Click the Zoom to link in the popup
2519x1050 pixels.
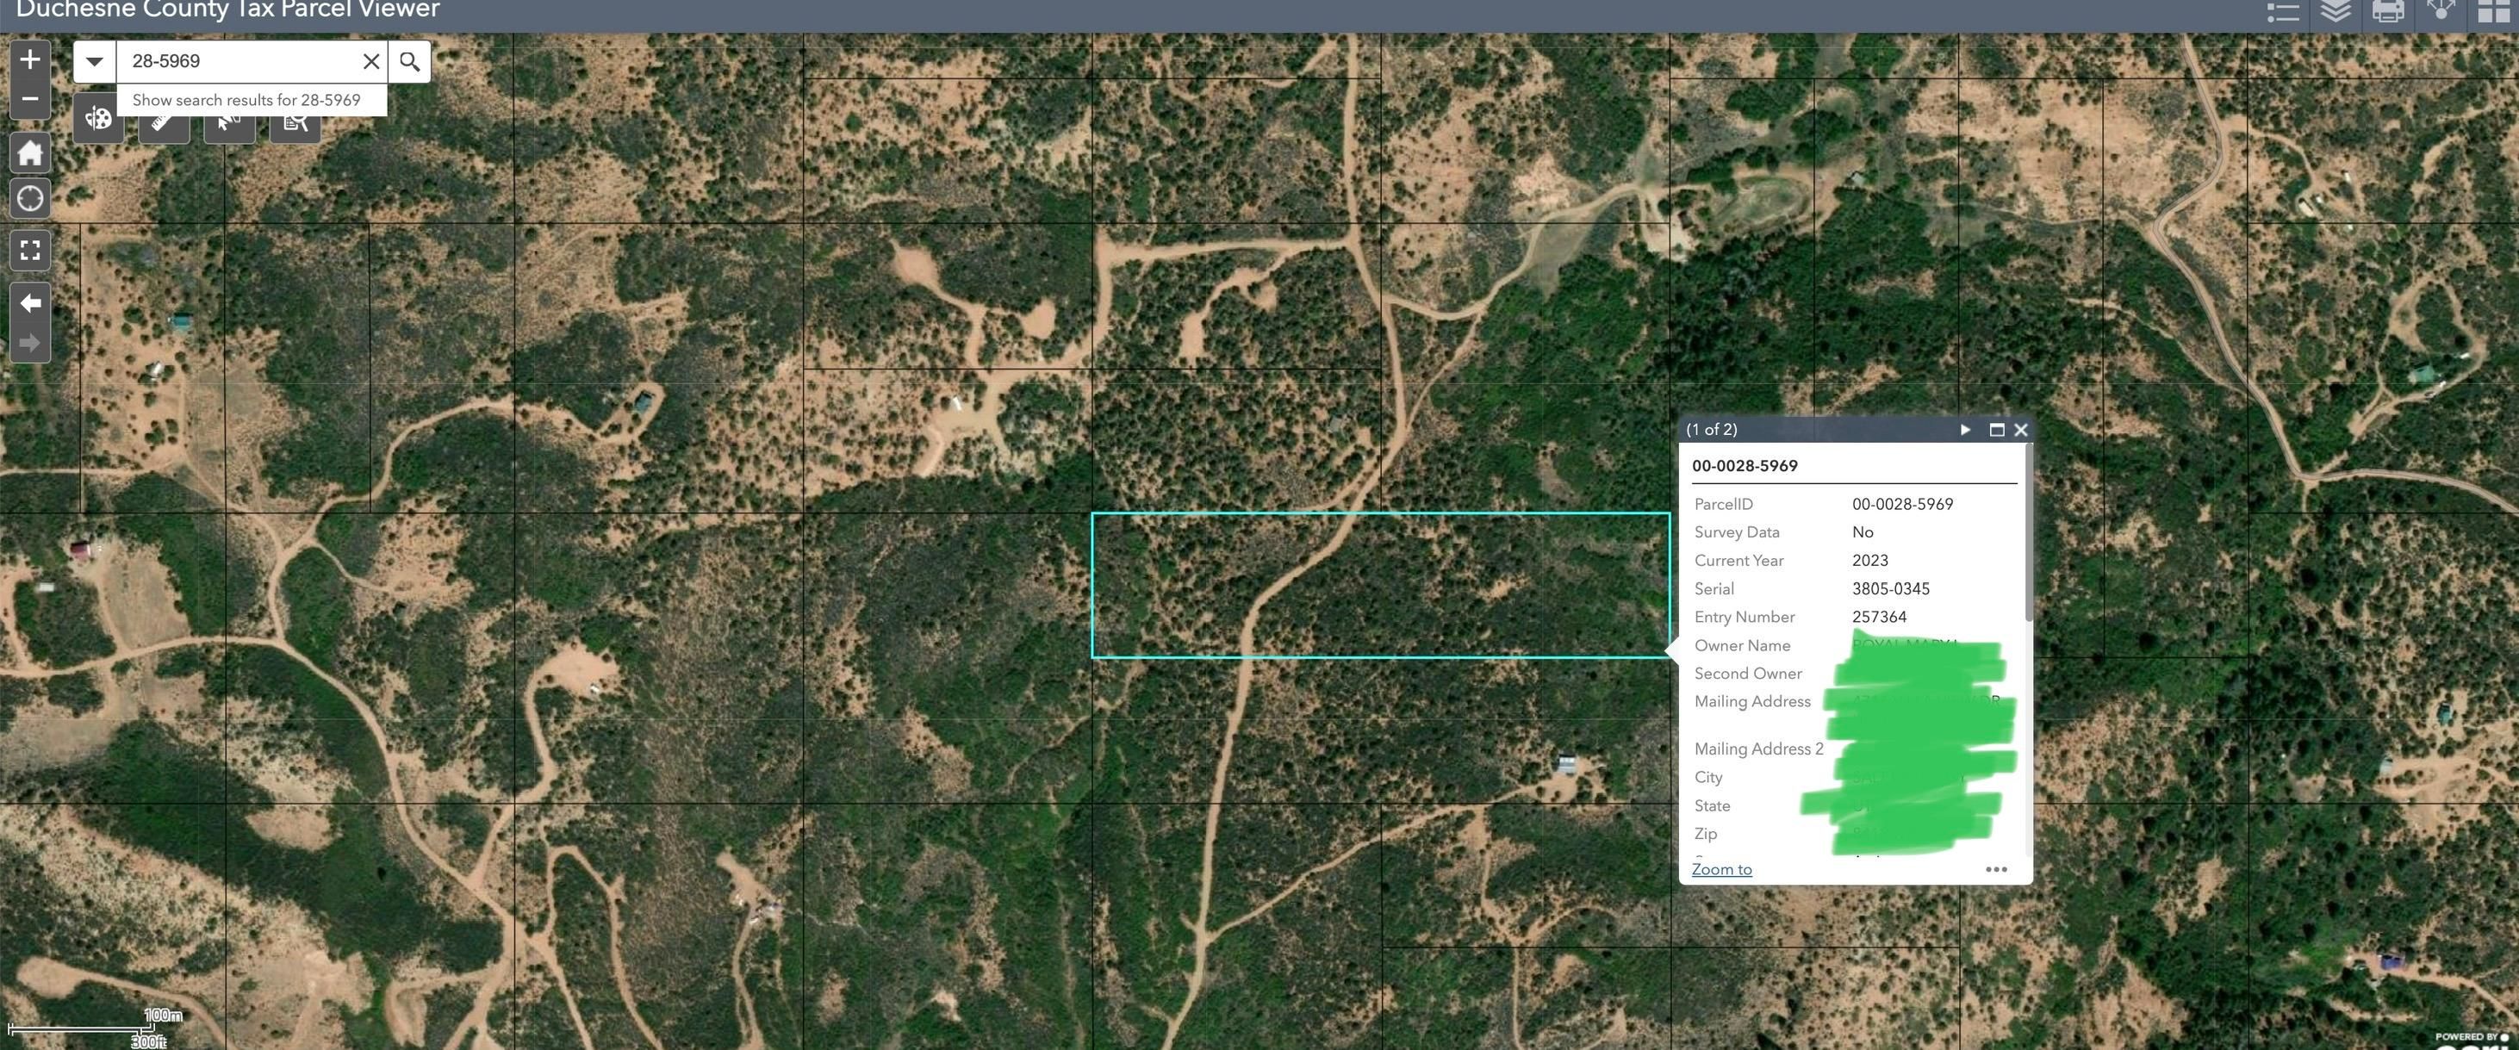coord(1721,868)
